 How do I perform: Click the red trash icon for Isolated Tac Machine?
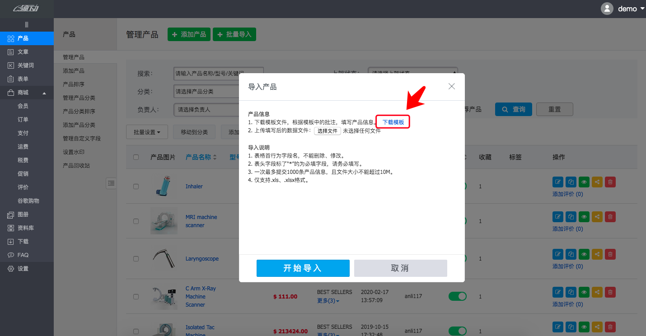tap(610, 327)
